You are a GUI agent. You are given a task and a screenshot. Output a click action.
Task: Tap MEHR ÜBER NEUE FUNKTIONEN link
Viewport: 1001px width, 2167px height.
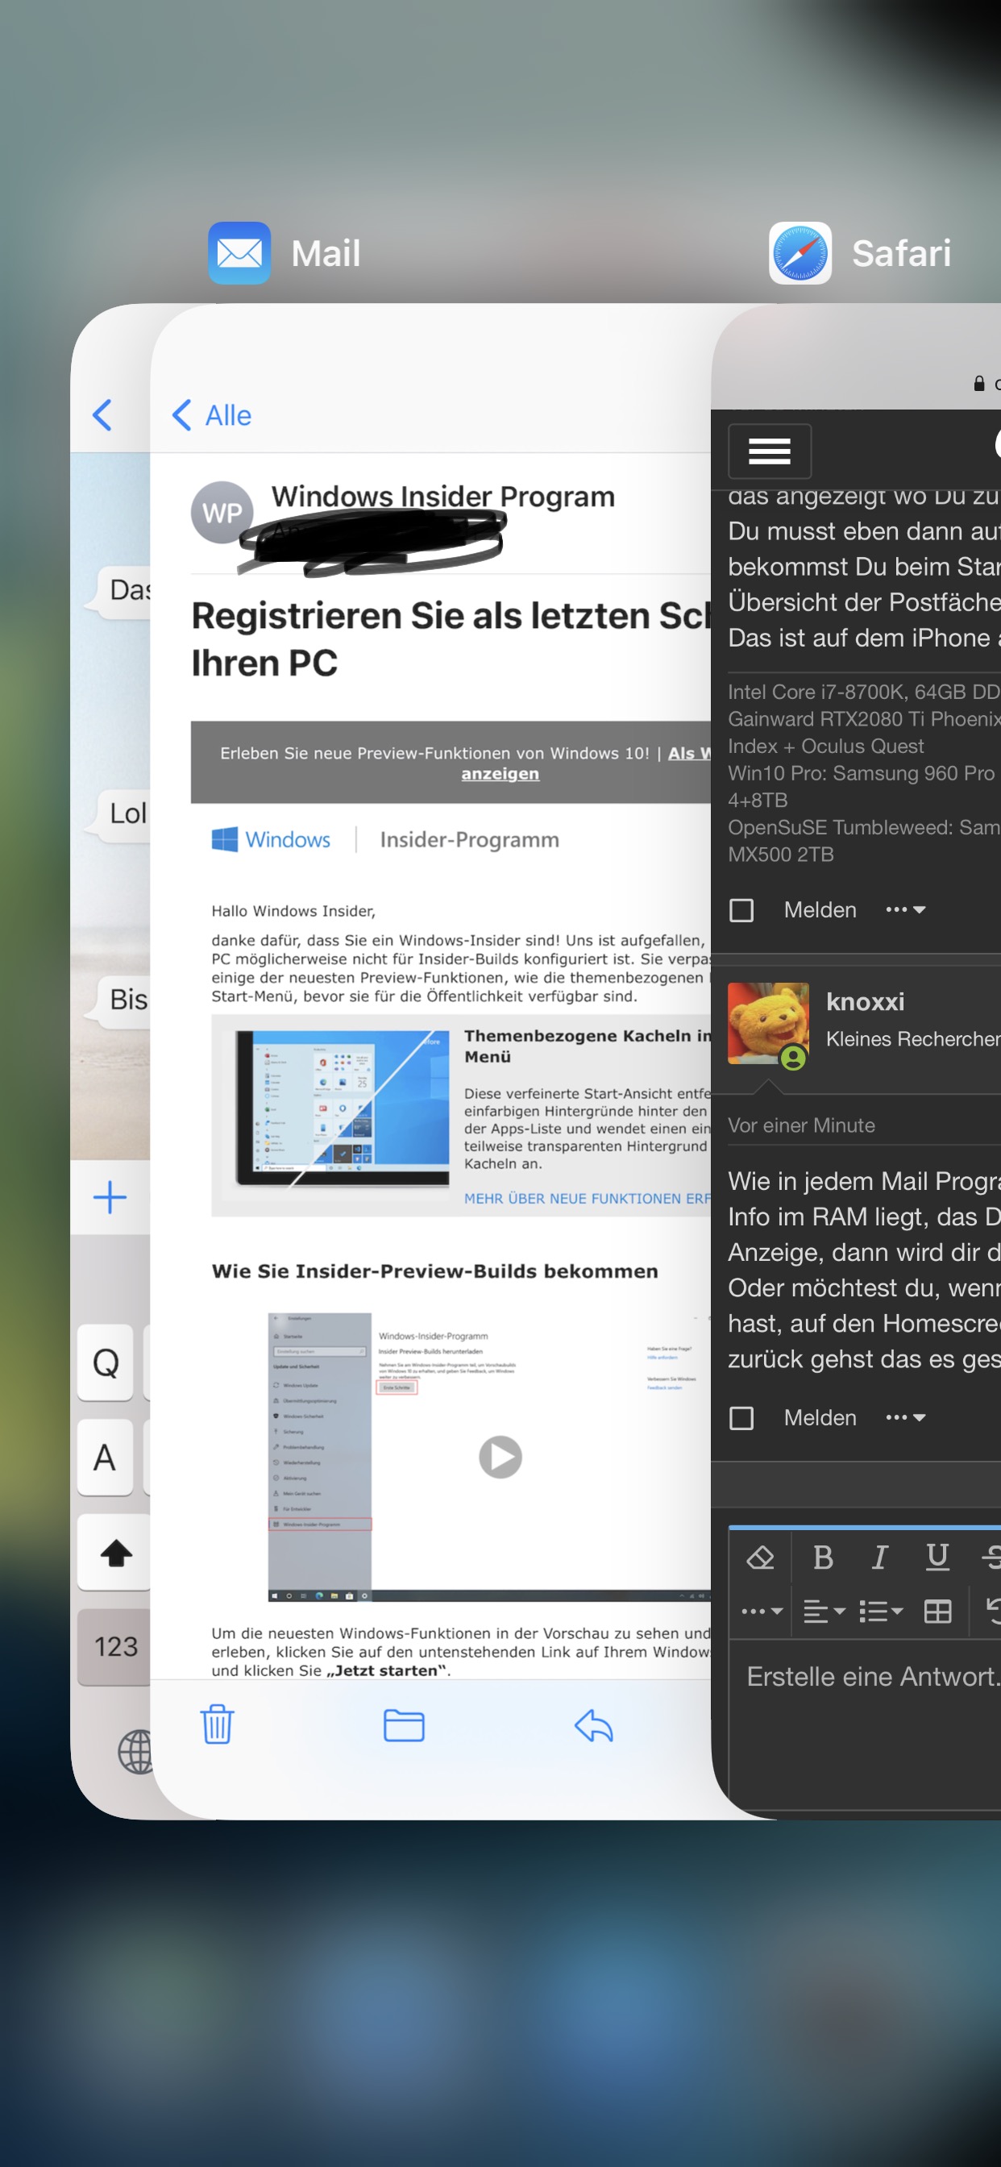[x=588, y=1198]
